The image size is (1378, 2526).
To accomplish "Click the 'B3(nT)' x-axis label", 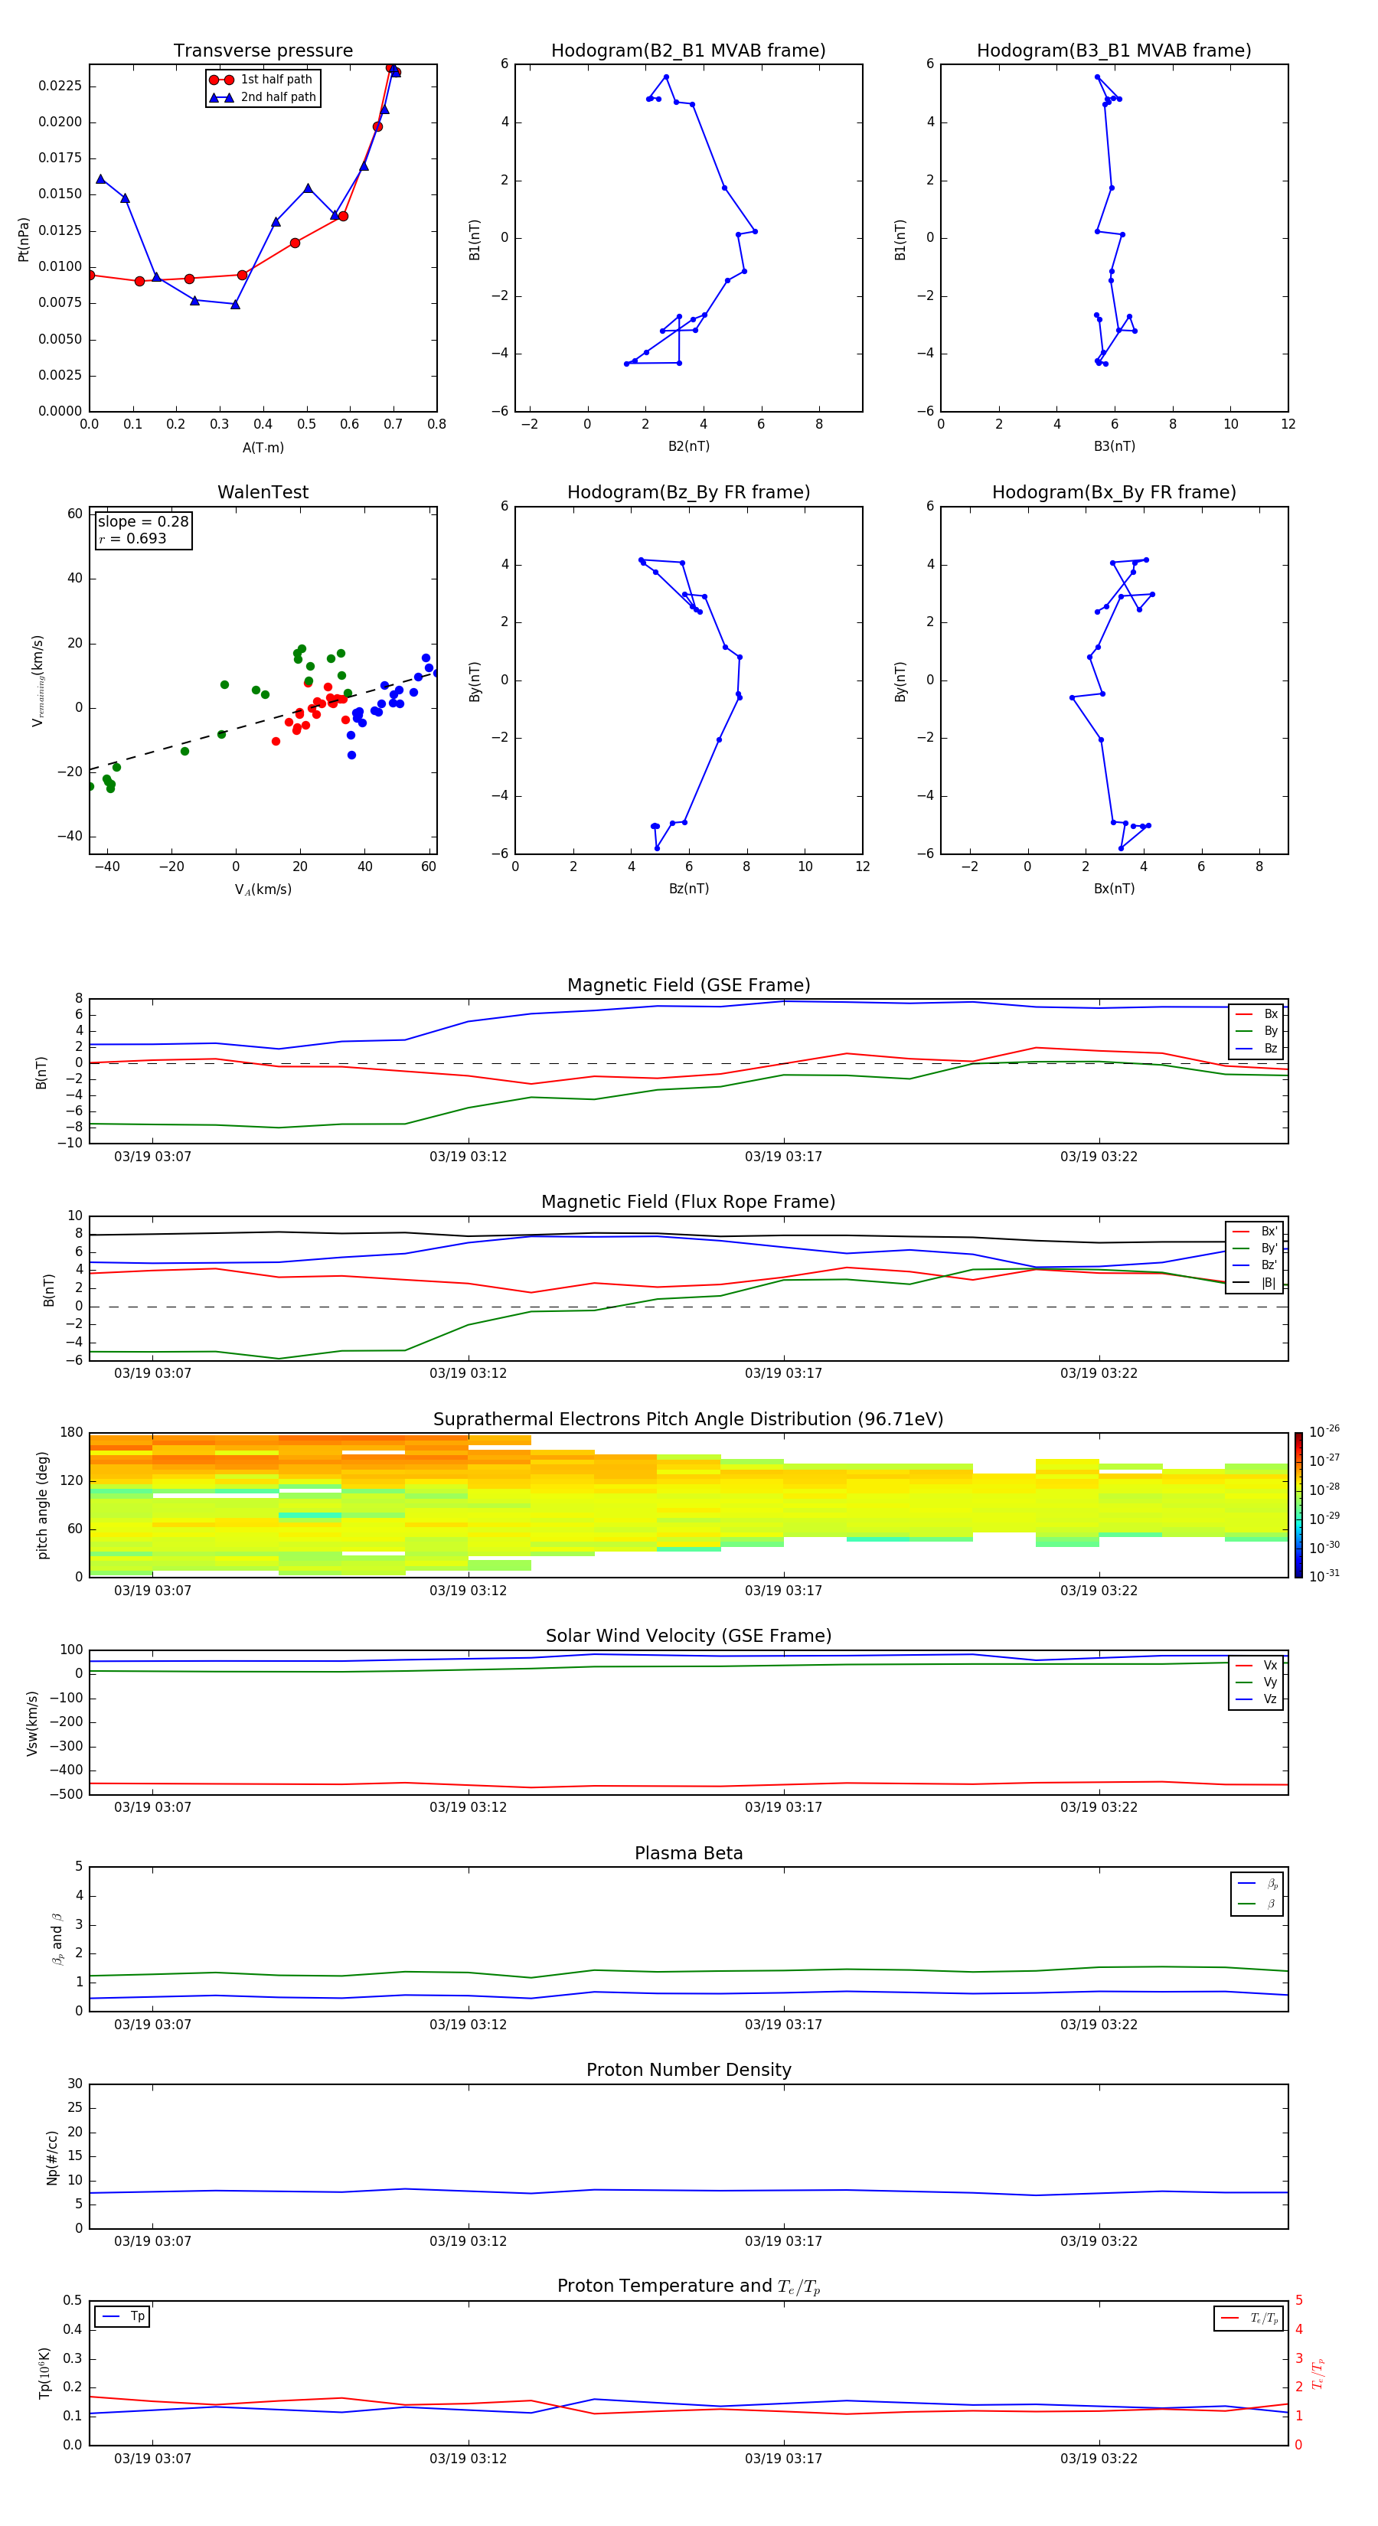I will click(x=1114, y=446).
